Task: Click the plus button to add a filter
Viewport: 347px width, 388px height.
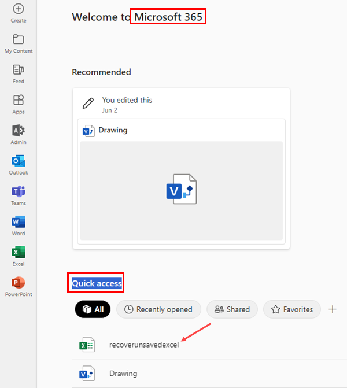Action: (x=333, y=309)
